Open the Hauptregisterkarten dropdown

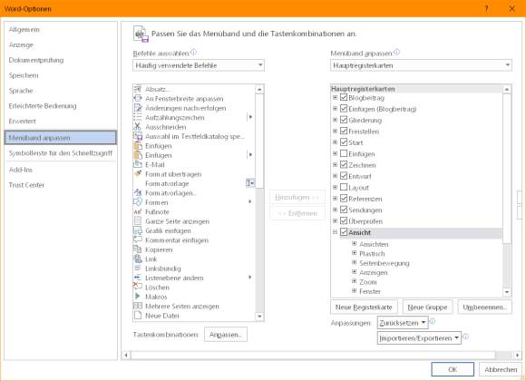coord(421,65)
